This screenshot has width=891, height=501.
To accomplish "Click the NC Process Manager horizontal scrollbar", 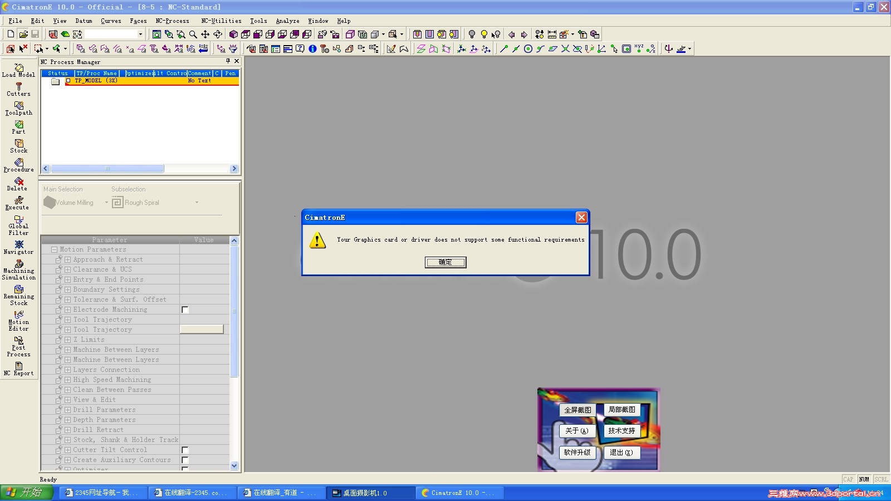I will coord(140,169).
